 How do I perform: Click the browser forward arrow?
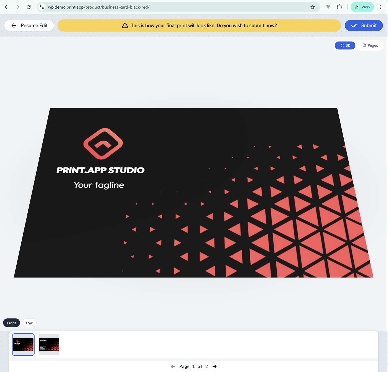click(x=17, y=7)
